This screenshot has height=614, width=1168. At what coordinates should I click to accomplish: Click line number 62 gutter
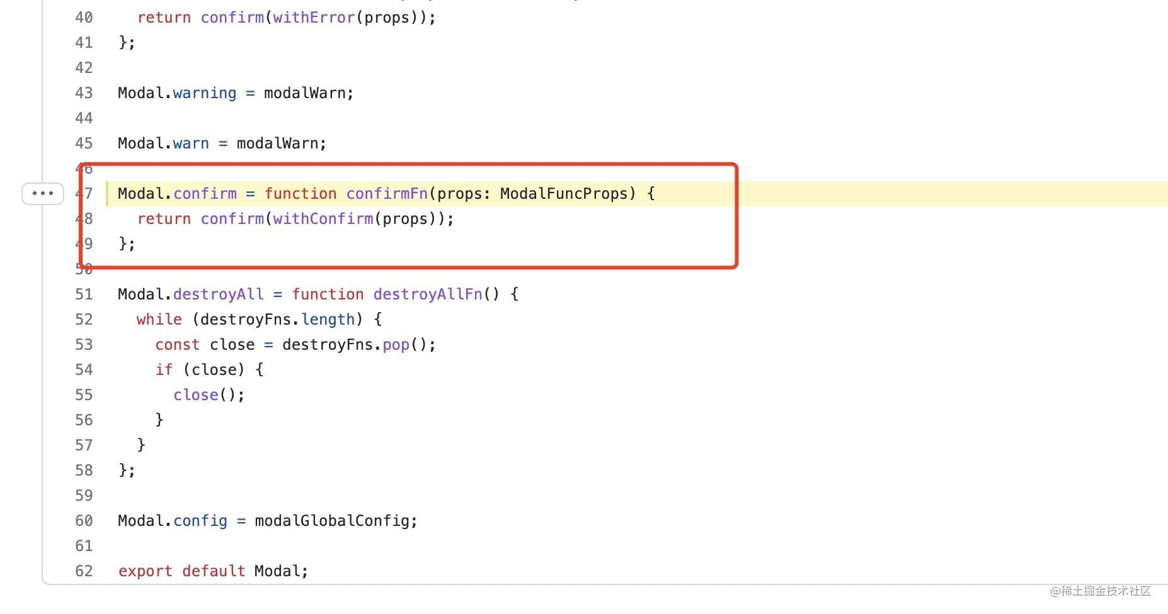(x=84, y=571)
